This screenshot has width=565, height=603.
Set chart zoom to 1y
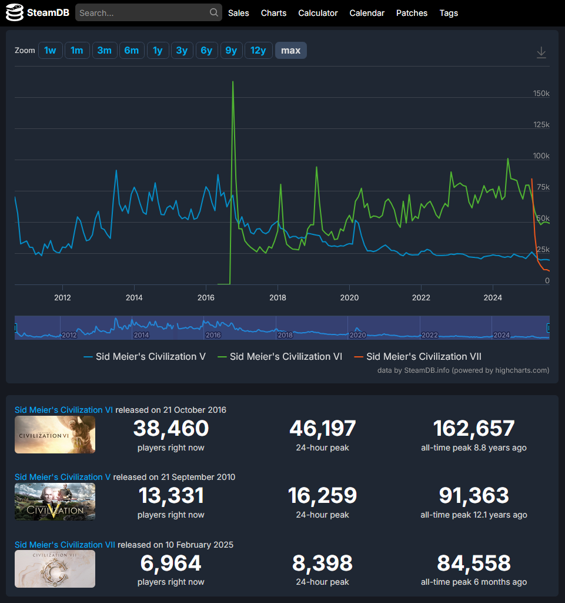(158, 51)
